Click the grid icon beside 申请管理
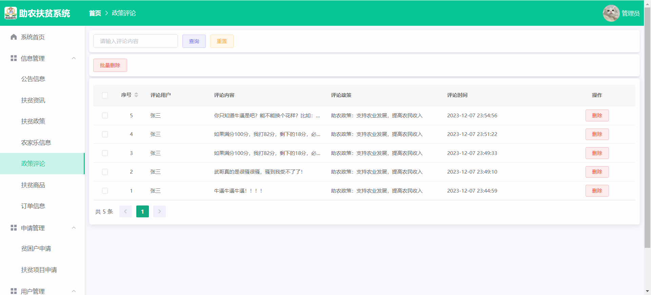This screenshot has width=651, height=295. click(x=14, y=228)
